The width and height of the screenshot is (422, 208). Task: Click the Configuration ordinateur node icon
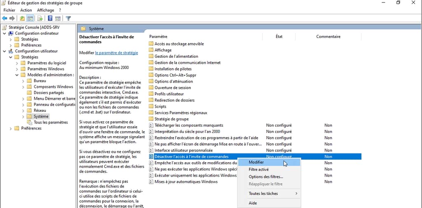tap(11, 33)
